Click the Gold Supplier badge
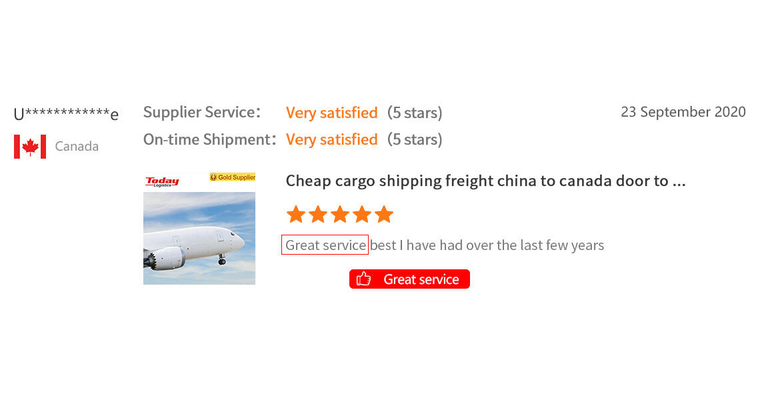This screenshot has width=760, height=400. [x=233, y=177]
